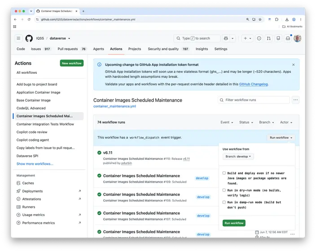The height and width of the screenshot is (252, 316).
Task: Open Copilot chat icon in header
Action: (x=226, y=38)
